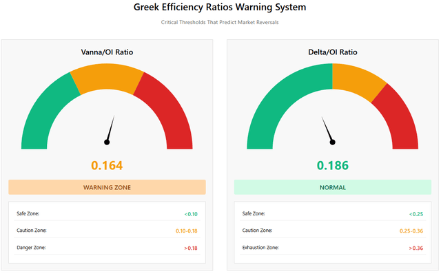Click the Delta/OI gauge needle pivot
Viewport: 441px width, 276px height.
point(333,142)
